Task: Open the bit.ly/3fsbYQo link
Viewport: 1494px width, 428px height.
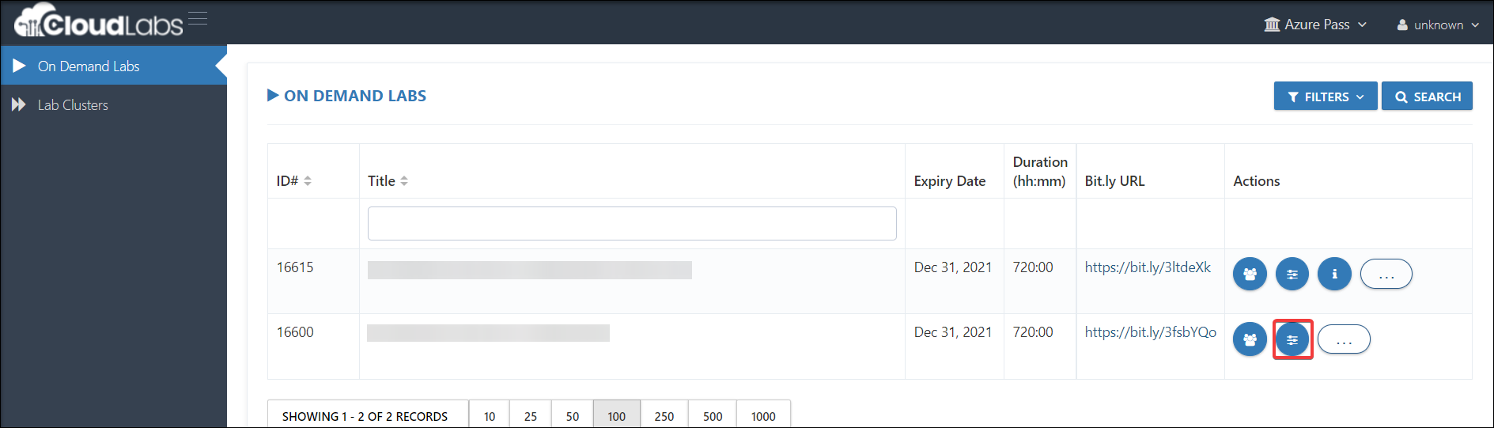Action: coord(1151,332)
